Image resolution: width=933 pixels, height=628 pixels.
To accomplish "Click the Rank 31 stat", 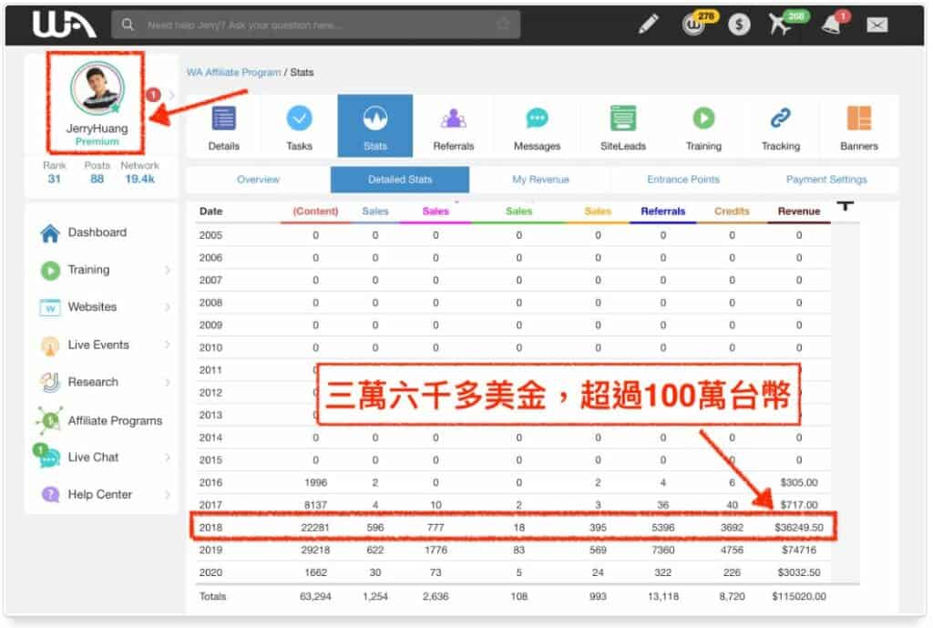I will [54, 172].
